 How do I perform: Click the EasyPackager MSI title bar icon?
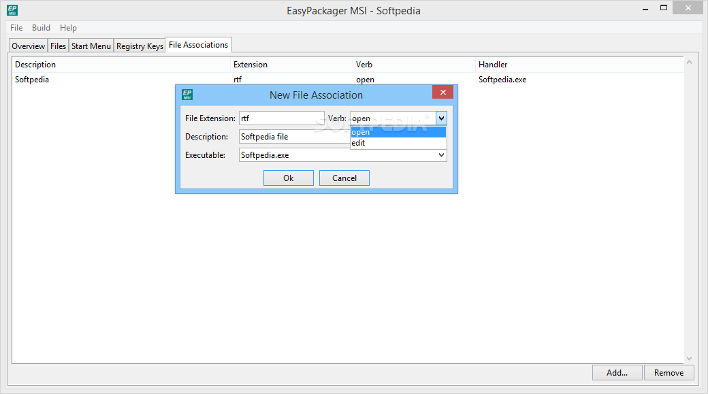[x=12, y=10]
